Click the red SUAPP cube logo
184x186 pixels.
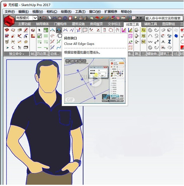[x=9, y=21]
